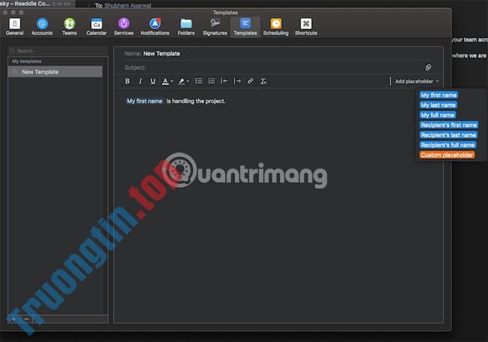
Task: Click the attachment paperclip icon
Action: click(429, 67)
